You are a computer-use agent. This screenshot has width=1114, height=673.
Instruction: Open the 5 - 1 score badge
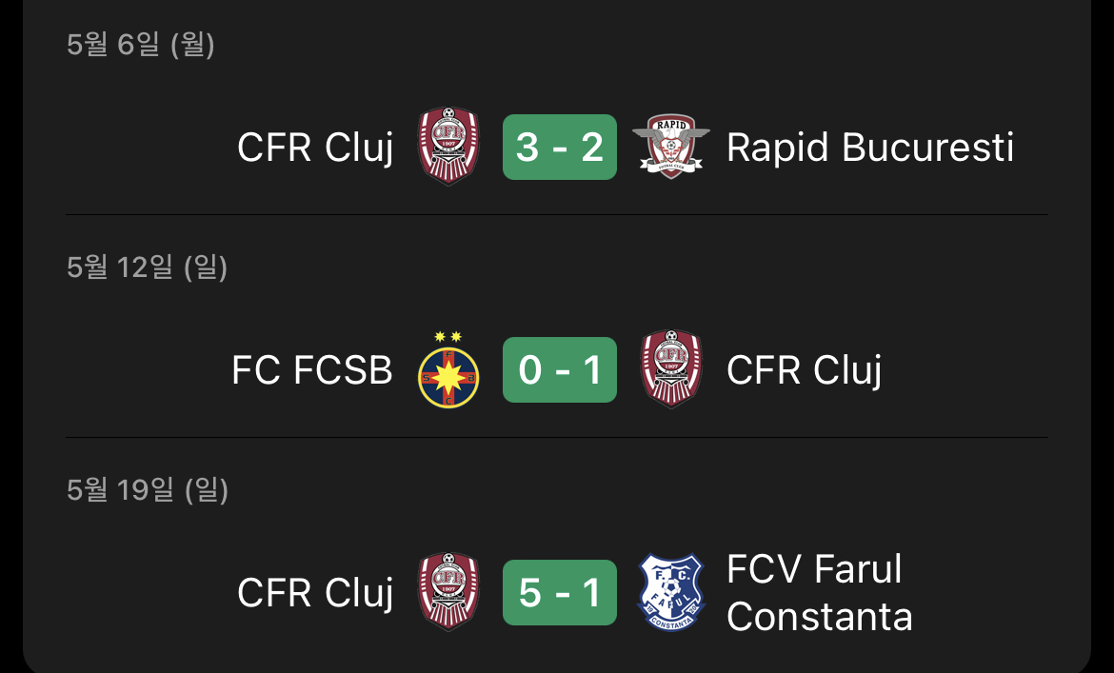pos(560,593)
